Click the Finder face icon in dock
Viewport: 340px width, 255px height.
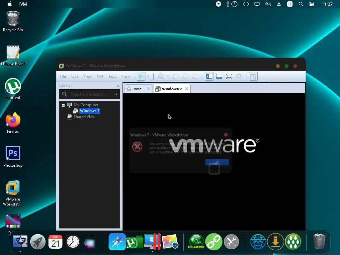click(x=20, y=242)
